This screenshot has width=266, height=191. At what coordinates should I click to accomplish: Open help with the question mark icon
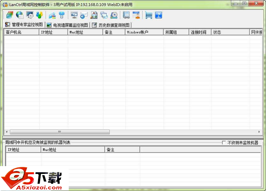tap(158, 15)
